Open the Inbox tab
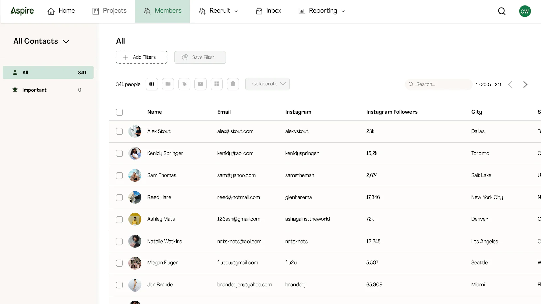This screenshot has height=304, width=541. pos(268,11)
